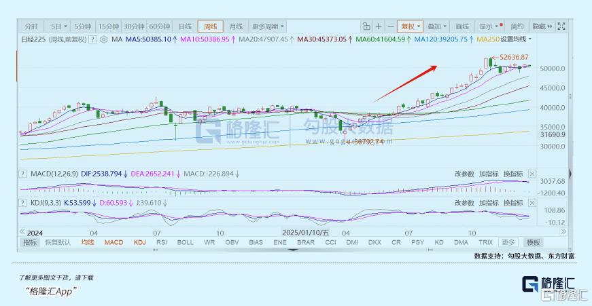Expand the 5日 period dropdown
This screenshot has height=306, width=592.
(60, 26)
